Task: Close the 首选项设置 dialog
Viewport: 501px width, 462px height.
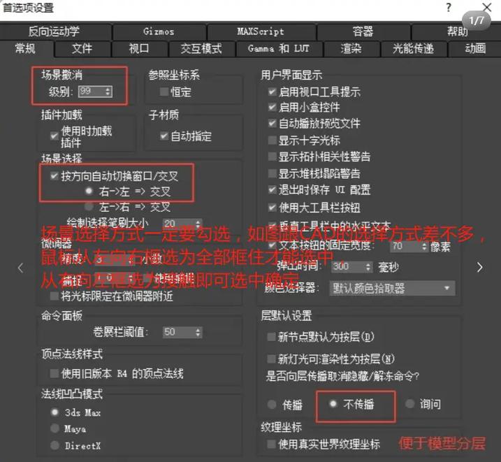Action: point(487,8)
